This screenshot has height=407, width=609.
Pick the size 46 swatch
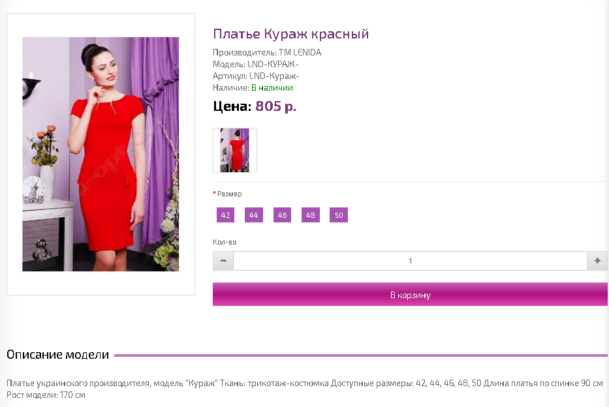click(283, 215)
